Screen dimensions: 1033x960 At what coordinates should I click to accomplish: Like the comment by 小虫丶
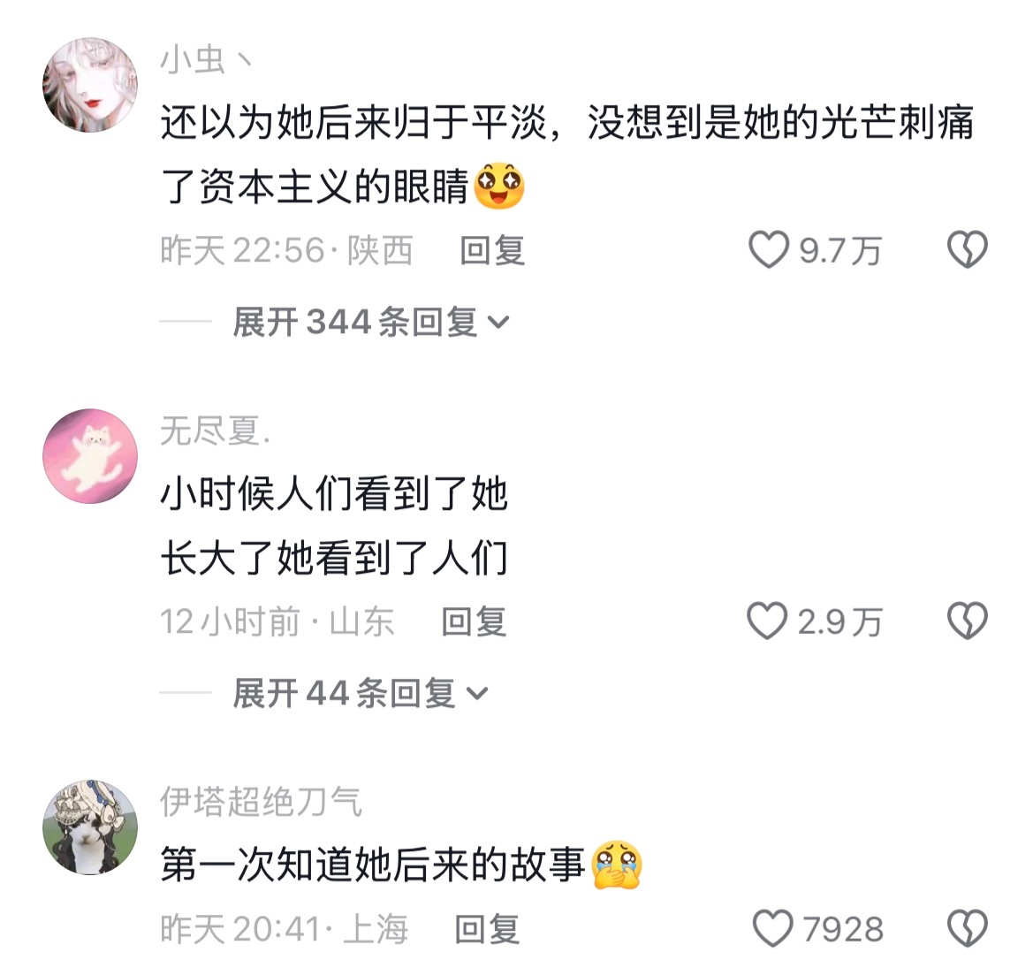coord(768,249)
